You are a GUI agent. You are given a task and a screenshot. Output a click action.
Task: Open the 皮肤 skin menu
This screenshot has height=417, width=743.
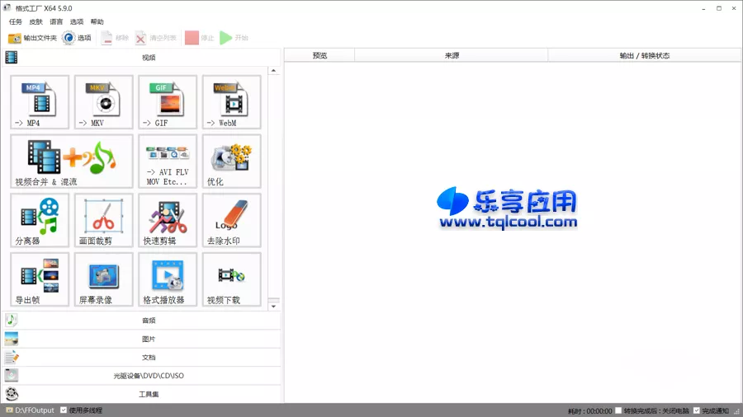36,21
